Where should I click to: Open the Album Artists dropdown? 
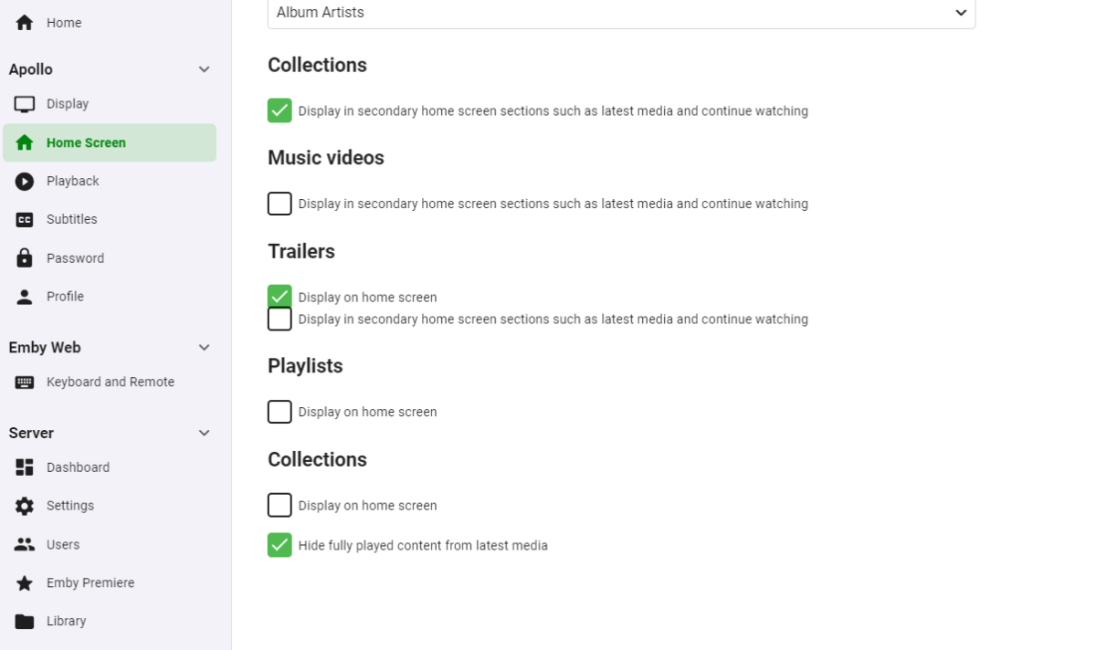(621, 13)
